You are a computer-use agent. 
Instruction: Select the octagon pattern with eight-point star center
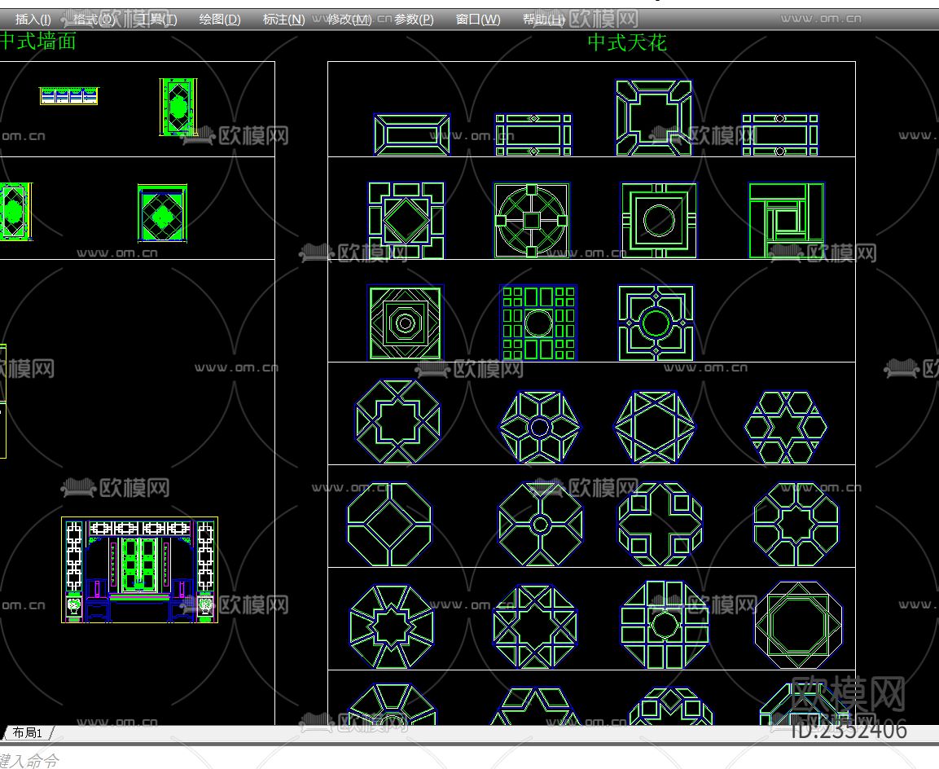click(x=397, y=422)
